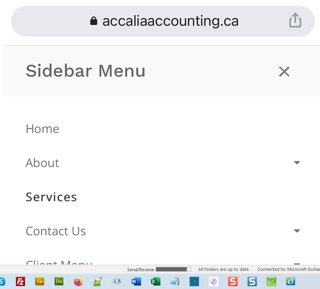Open Microsoft Word from taskbar
Viewport: 320px width, 289px height.
[x=136, y=281]
